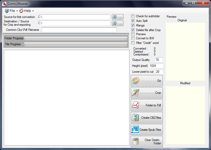Click the "Height (pixel)" label
This screenshot has width=211, height=150.
[x=140, y=66]
